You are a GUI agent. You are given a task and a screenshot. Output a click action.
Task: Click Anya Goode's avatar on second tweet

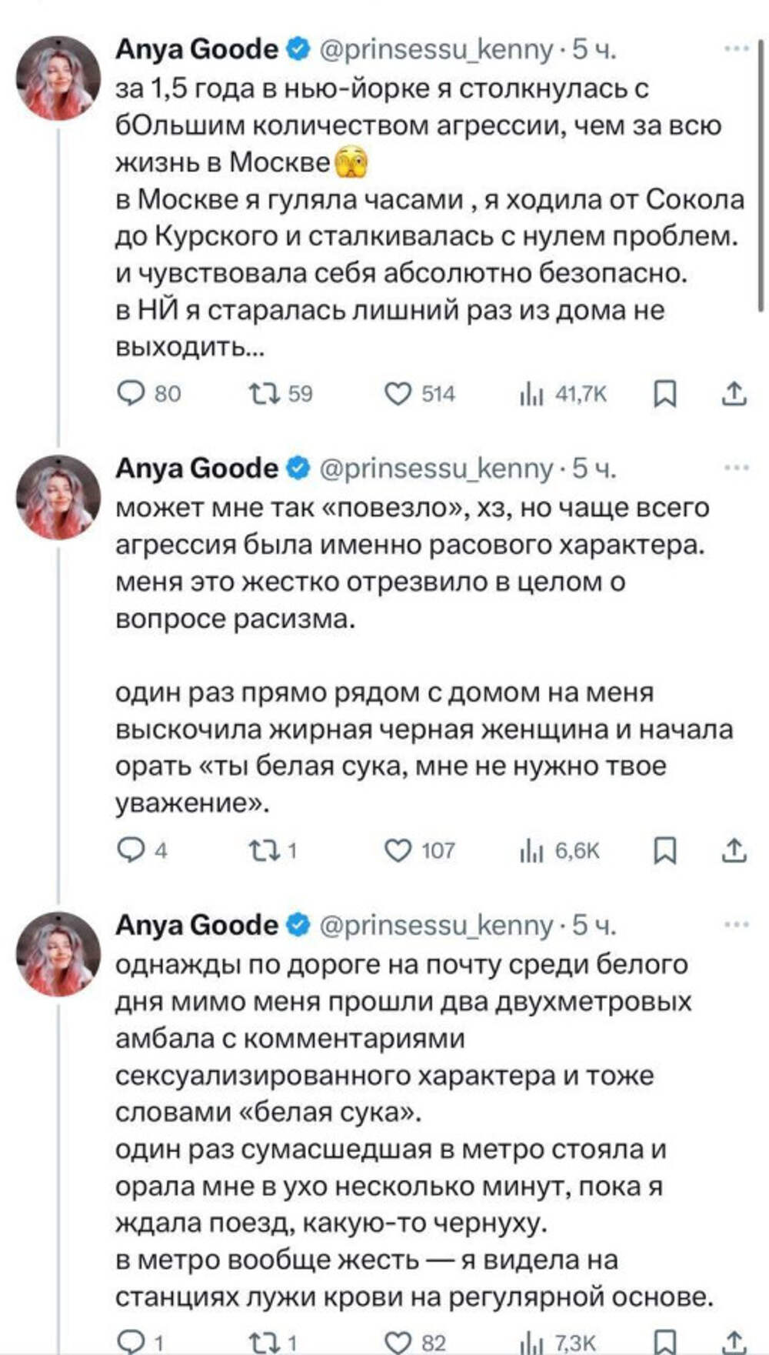click(x=58, y=497)
